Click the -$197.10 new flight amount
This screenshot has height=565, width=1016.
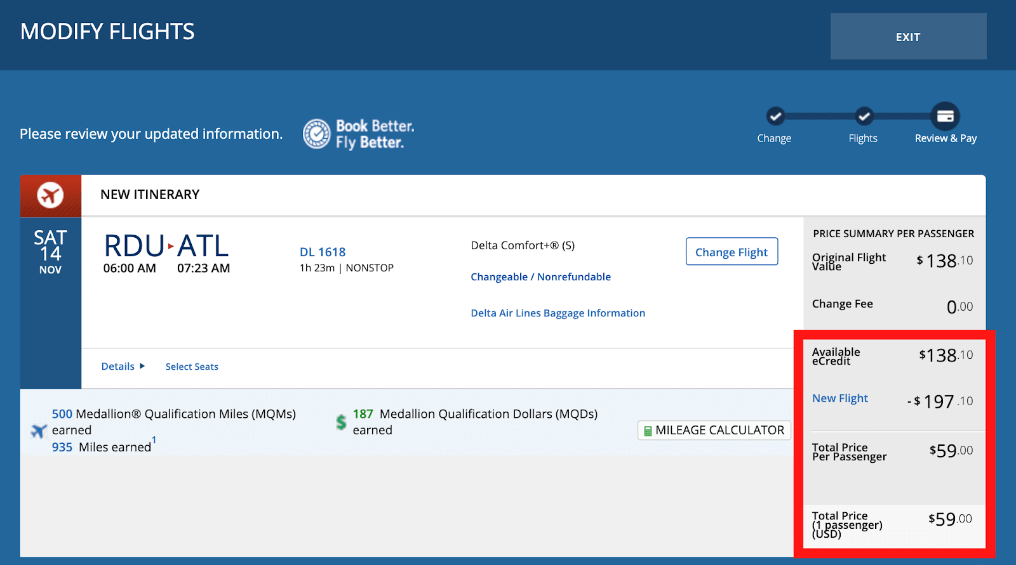pyautogui.click(x=940, y=401)
